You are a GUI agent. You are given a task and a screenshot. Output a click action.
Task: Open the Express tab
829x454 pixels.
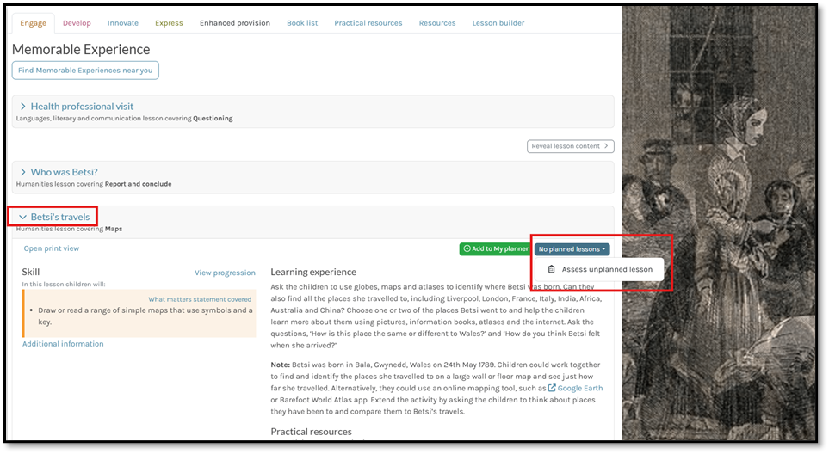click(169, 23)
